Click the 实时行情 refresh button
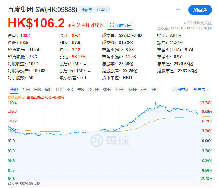 tap(120, 25)
